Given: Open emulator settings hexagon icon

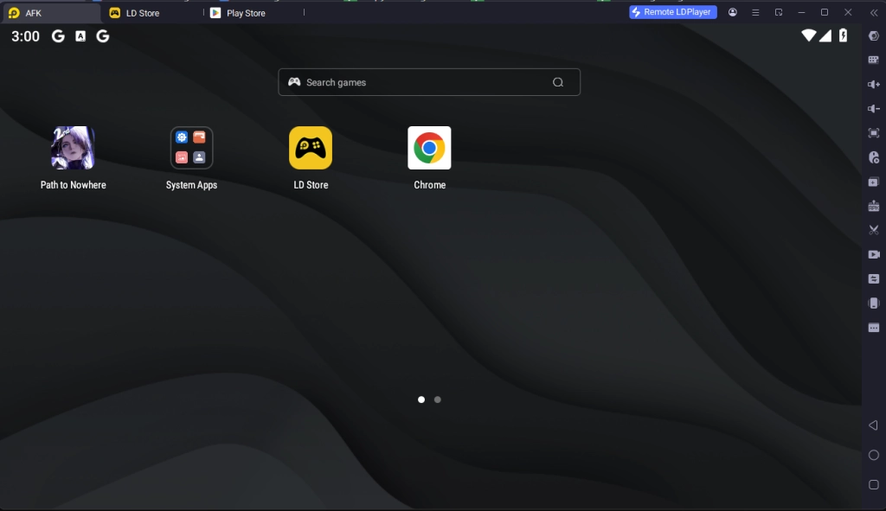Looking at the screenshot, I should click(874, 35).
